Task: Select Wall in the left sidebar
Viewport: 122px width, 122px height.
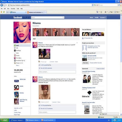Action: 22,45
